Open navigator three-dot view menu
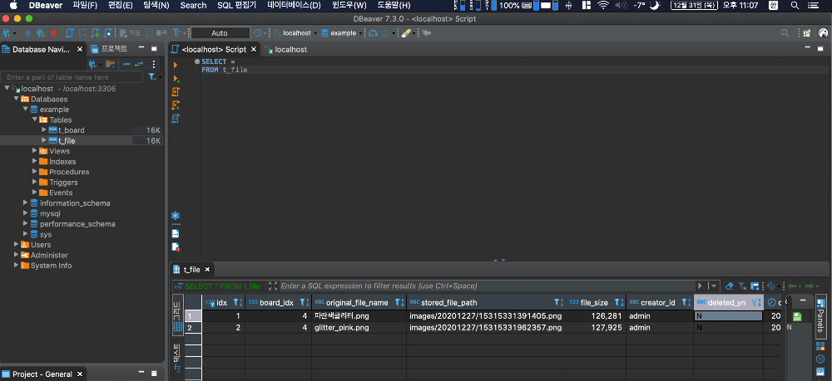 (x=154, y=64)
